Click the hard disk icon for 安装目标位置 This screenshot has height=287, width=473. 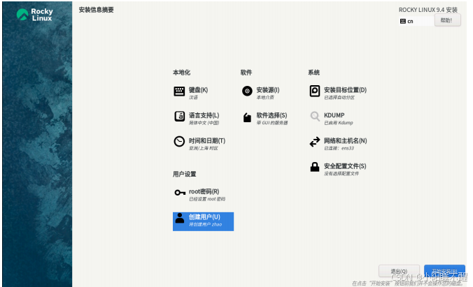(315, 91)
